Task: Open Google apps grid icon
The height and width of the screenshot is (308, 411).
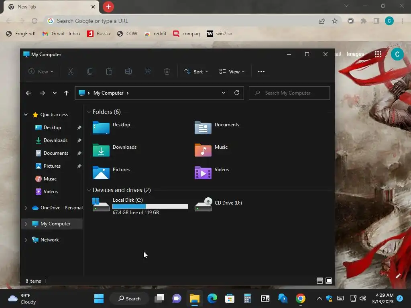Action: (378, 54)
